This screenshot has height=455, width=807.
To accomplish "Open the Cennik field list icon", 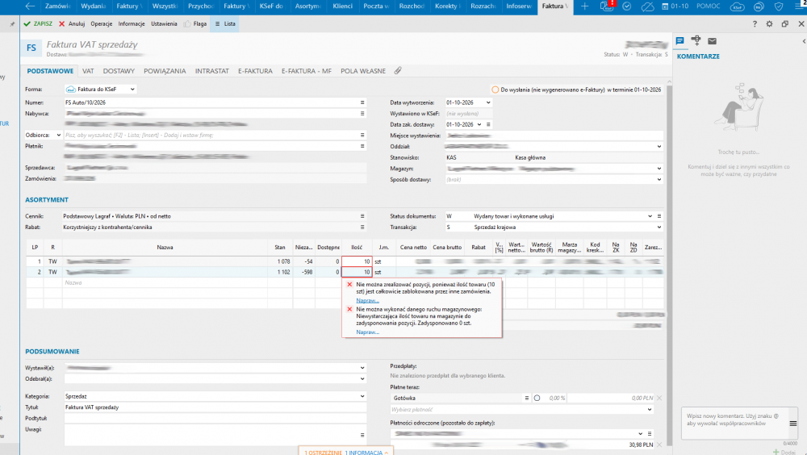I will tap(362, 216).
